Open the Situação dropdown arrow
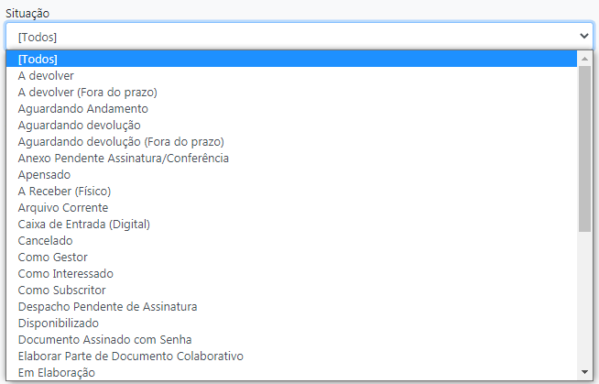The image size is (599, 384). tap(584, 36)
